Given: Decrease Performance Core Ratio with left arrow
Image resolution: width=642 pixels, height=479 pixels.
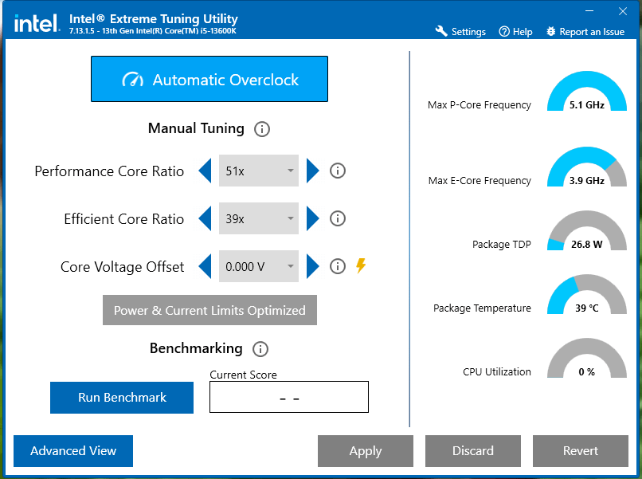Looking at the screenshot, I should 206,171.
